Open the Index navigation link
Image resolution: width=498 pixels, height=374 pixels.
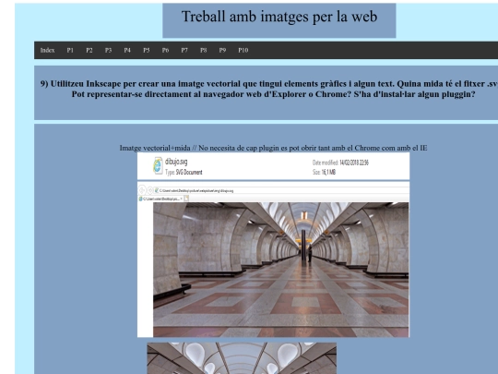pos(47,50)
